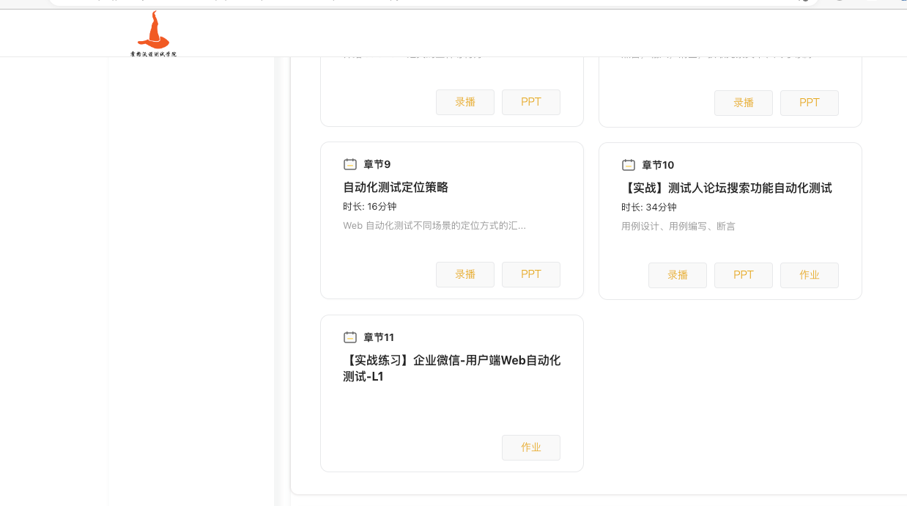
Task: Select the title 【实战练习】企业微信-用户端Web自动化测试-L1
Action: click(x=451, y=368)
